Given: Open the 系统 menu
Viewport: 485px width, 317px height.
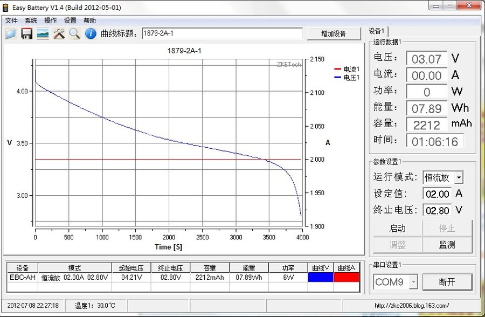Looking at the screenshot, I should tap(31, 20).
